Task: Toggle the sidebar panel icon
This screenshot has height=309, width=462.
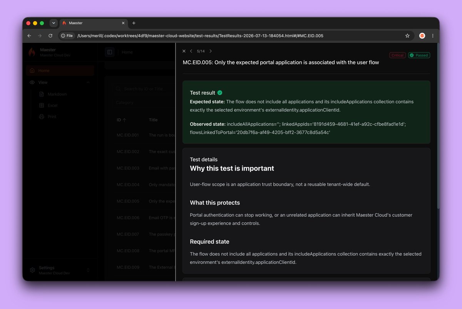Action: (110, 52)
